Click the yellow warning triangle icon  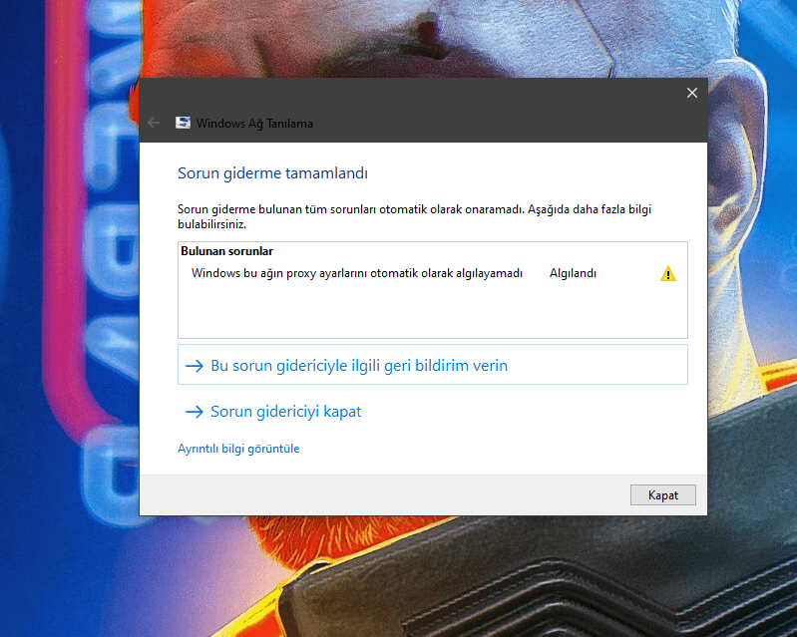click(668, 274)
